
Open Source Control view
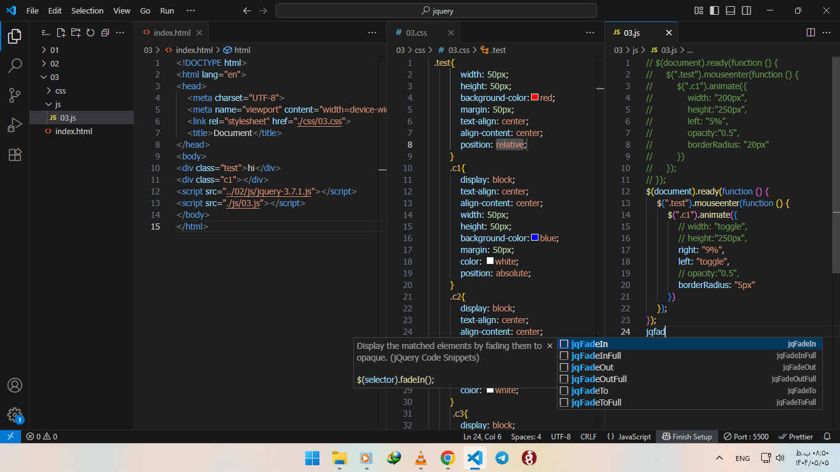tap(15, 95)
